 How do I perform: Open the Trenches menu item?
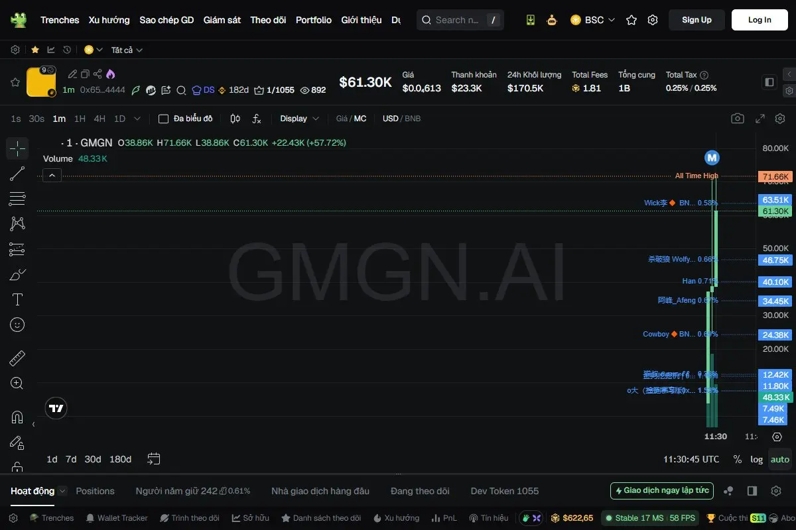[60, 20]
